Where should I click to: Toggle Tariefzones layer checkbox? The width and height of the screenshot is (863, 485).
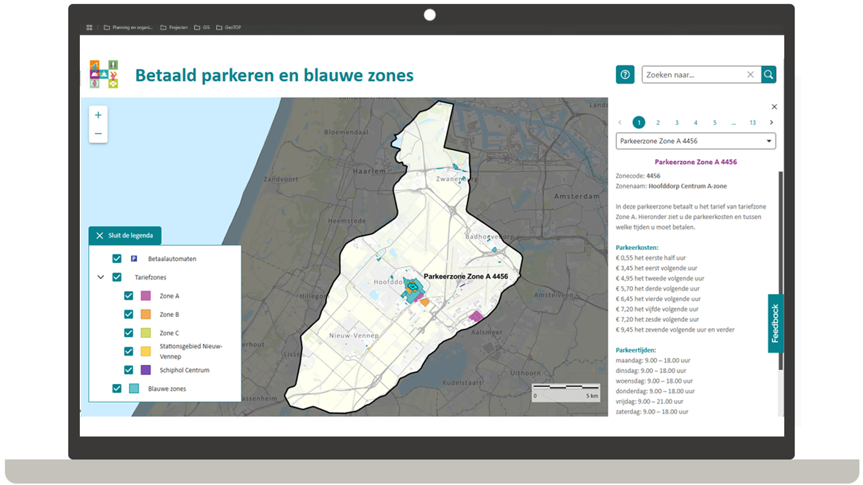tap(117, 277)
